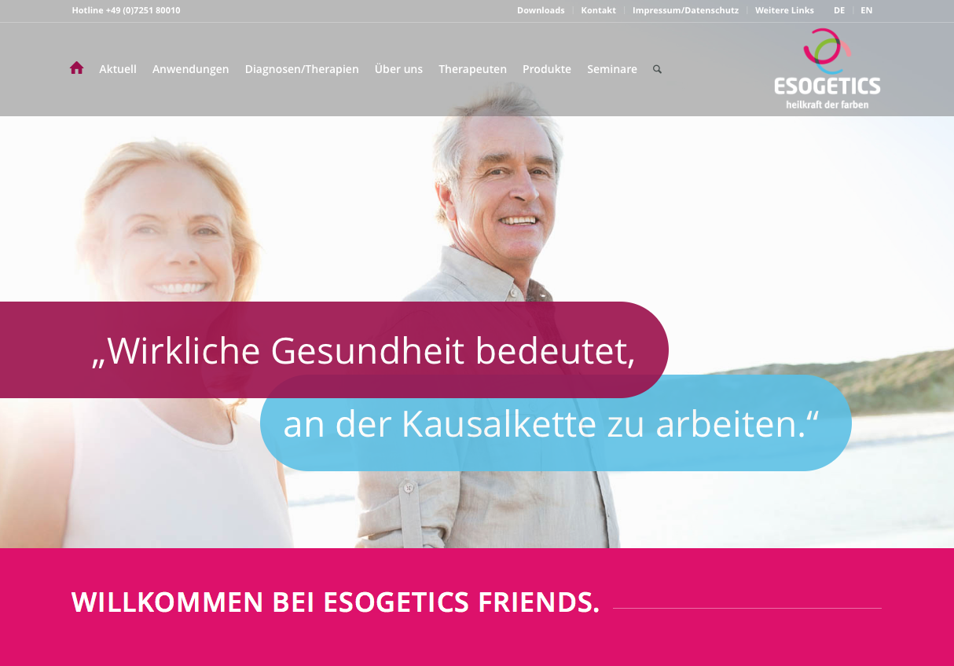Image resolution: width=954 pixels, height=666 pixels.
Task: Open the search magnifier icon
Action: click(657, 69)
